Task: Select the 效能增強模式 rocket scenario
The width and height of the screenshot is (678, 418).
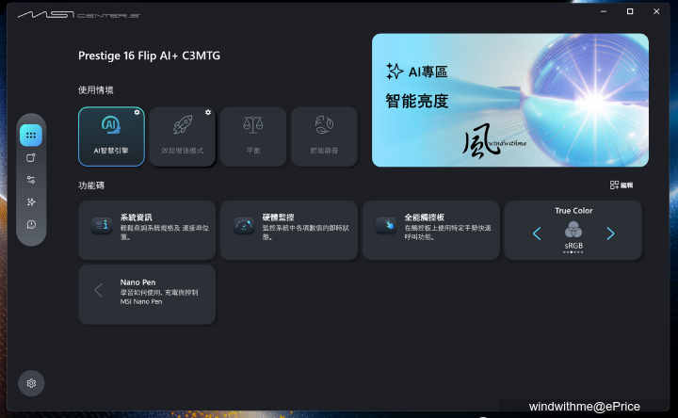Action: coord(182,137)
